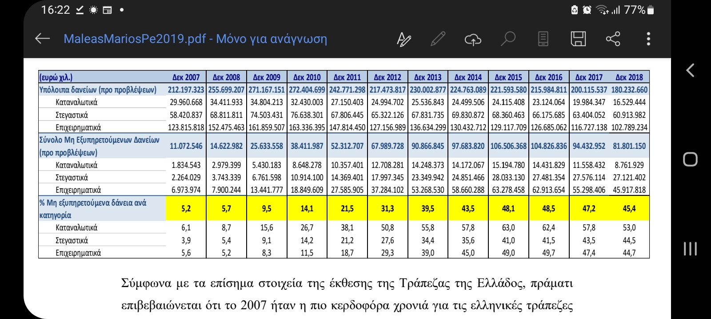
Task: Tap the Wi-Fi status icon
Action: pyautogui.click(x=602, y=10)
